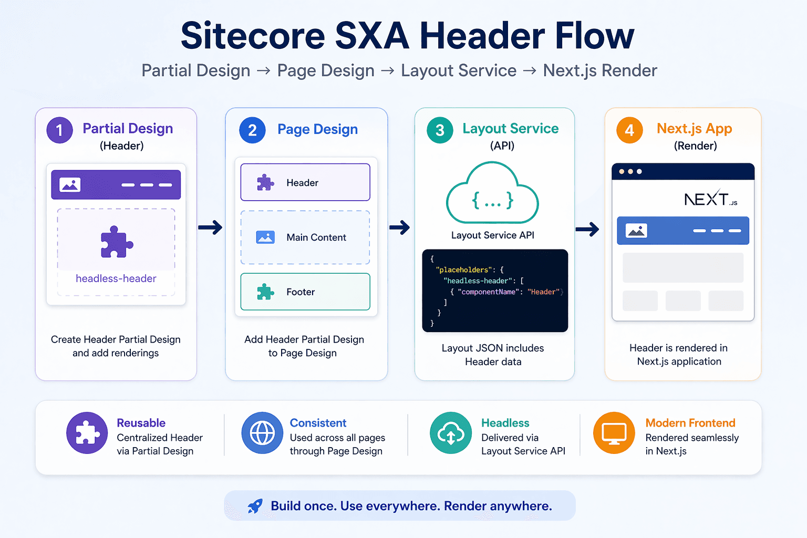
Task: Select the green Footer puzzle icon
Action: coord(266,292)
